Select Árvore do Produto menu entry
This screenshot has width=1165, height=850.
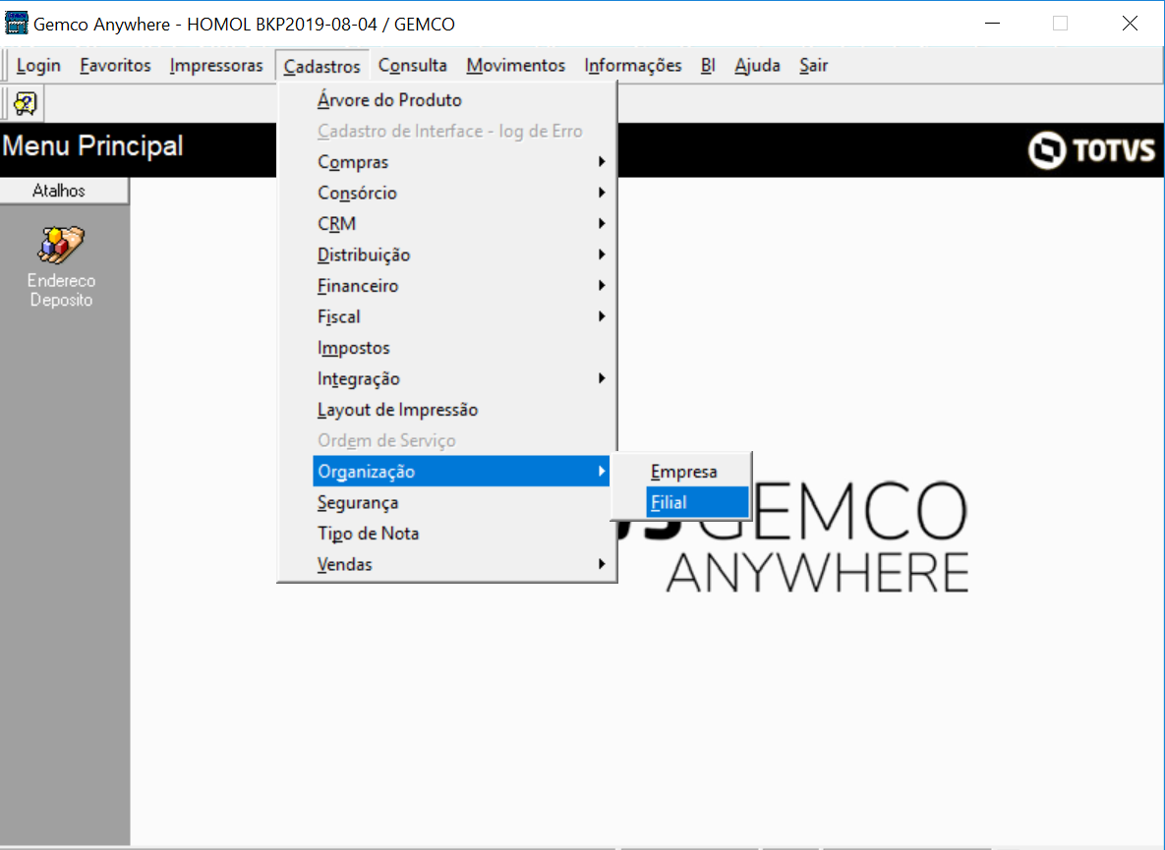(461, 100)
